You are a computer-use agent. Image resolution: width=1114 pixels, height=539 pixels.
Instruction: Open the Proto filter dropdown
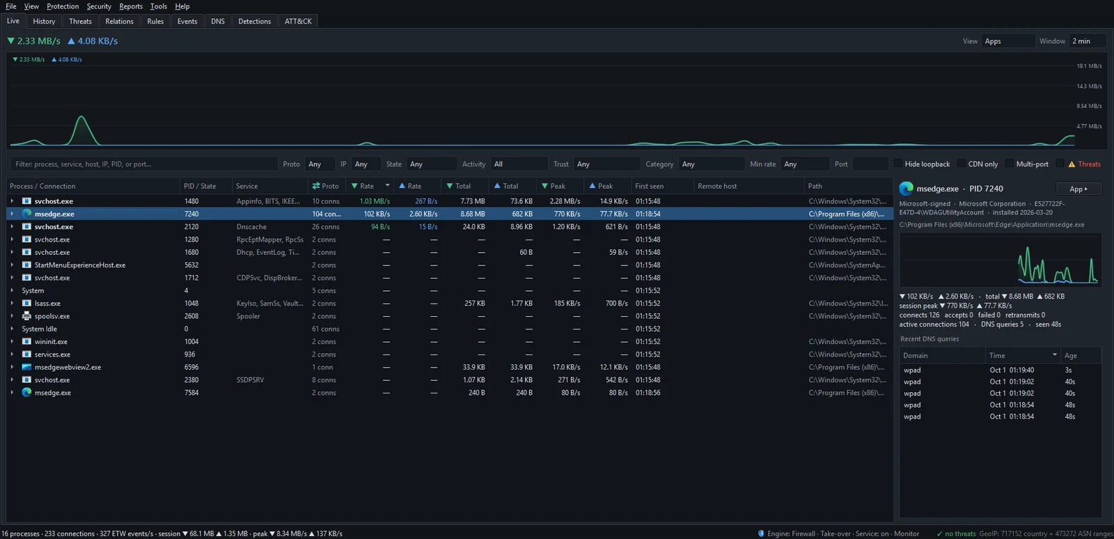click(320, 164)
